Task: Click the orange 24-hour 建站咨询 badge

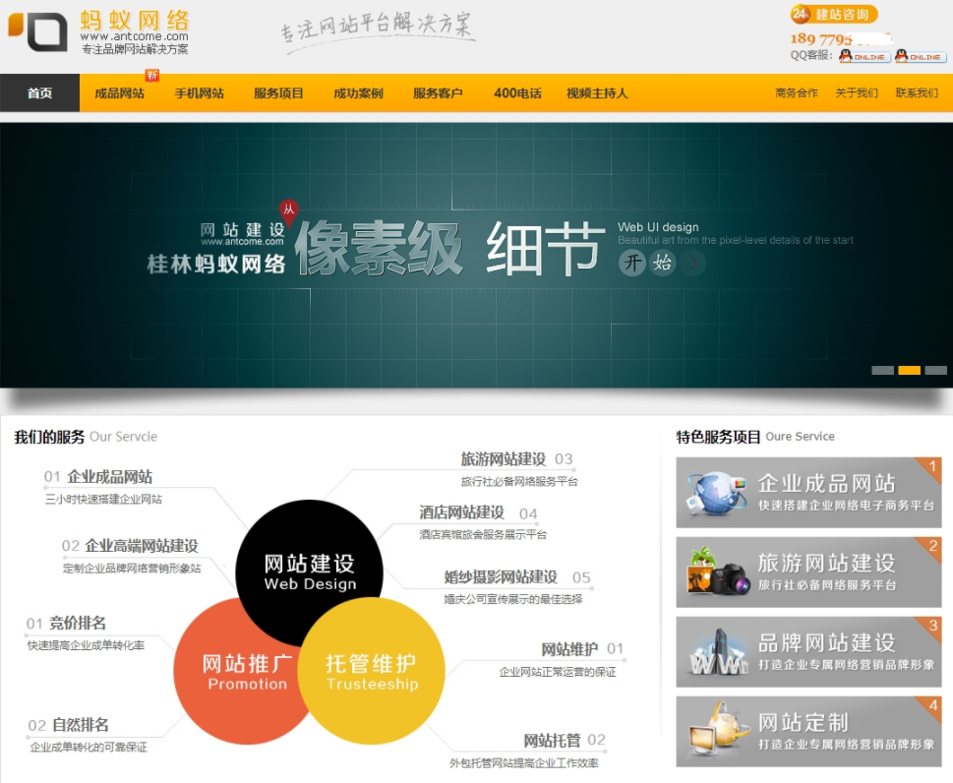Action: click(834, 14)
